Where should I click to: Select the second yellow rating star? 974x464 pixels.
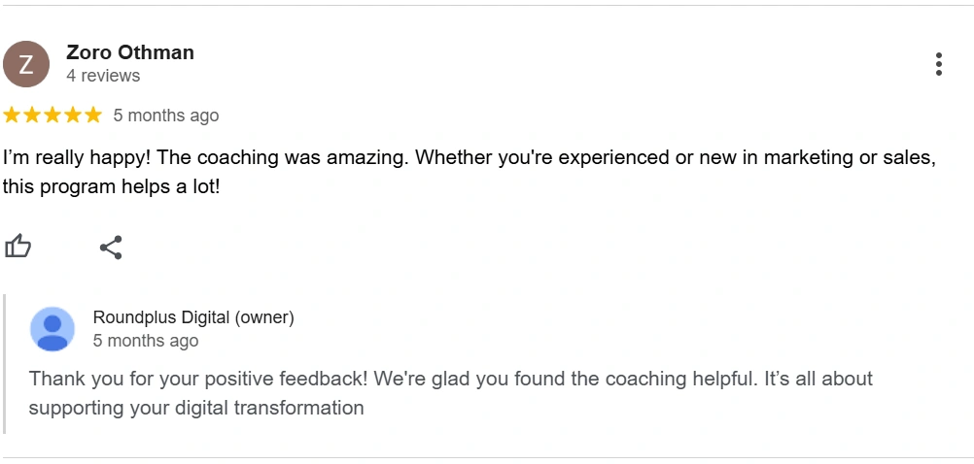pos(32,116)
